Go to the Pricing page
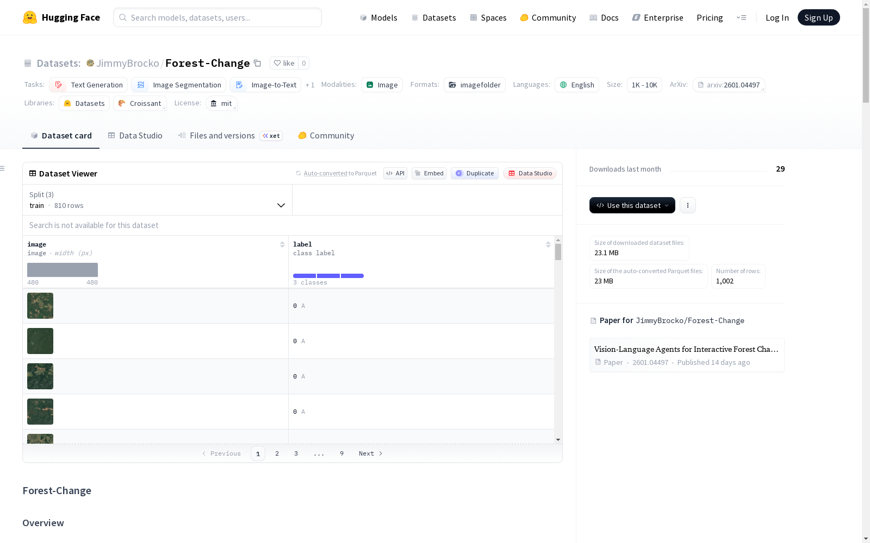 point(710,17)
